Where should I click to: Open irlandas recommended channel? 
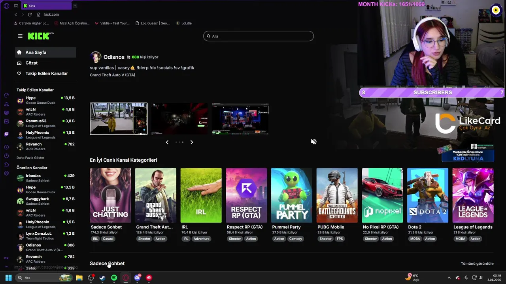click(45, 178)
